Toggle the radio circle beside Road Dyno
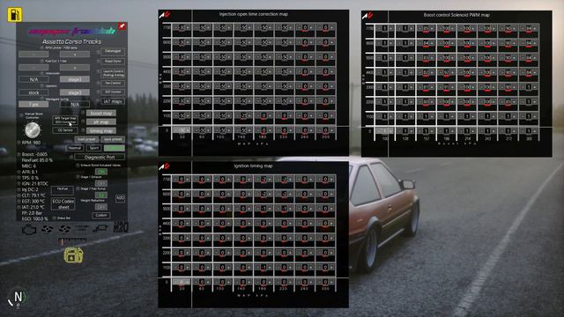Viewport: 564px width, 317px height. (98, 62)
